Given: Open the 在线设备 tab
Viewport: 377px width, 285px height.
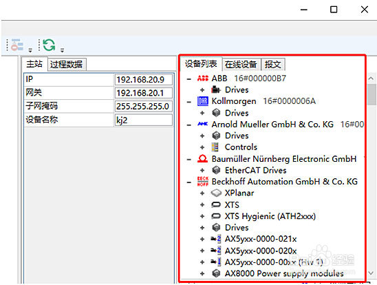Looking at the screenshot, I should 241,65.
